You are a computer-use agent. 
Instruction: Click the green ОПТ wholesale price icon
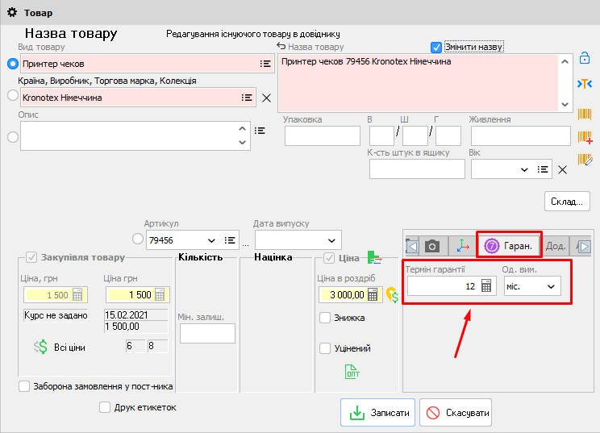coord(352,372)
